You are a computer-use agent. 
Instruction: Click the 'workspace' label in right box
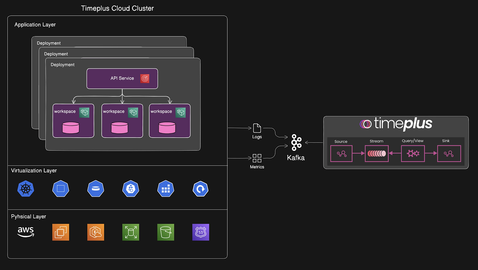(x=161, y=111)
